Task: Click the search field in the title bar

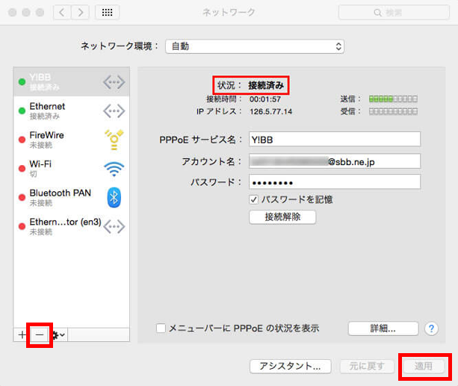Action: 394,13
